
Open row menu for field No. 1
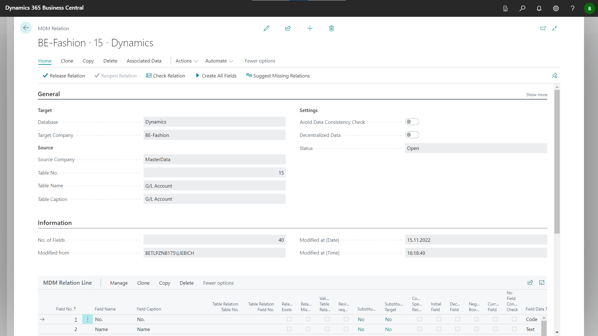coord(88,319)
